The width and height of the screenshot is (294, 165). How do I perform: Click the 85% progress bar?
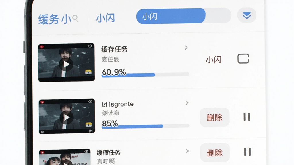[x=146, y=126]
